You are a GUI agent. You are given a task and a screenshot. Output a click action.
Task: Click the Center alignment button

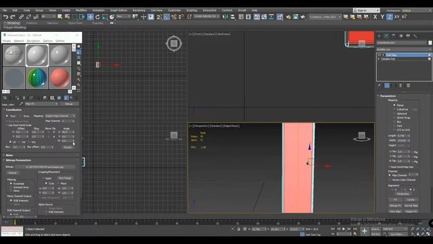pyautogui.click(x=411, y=200)
